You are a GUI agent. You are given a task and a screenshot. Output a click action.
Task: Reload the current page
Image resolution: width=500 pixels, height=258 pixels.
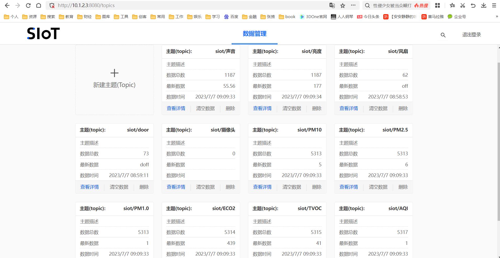point(28,6)
